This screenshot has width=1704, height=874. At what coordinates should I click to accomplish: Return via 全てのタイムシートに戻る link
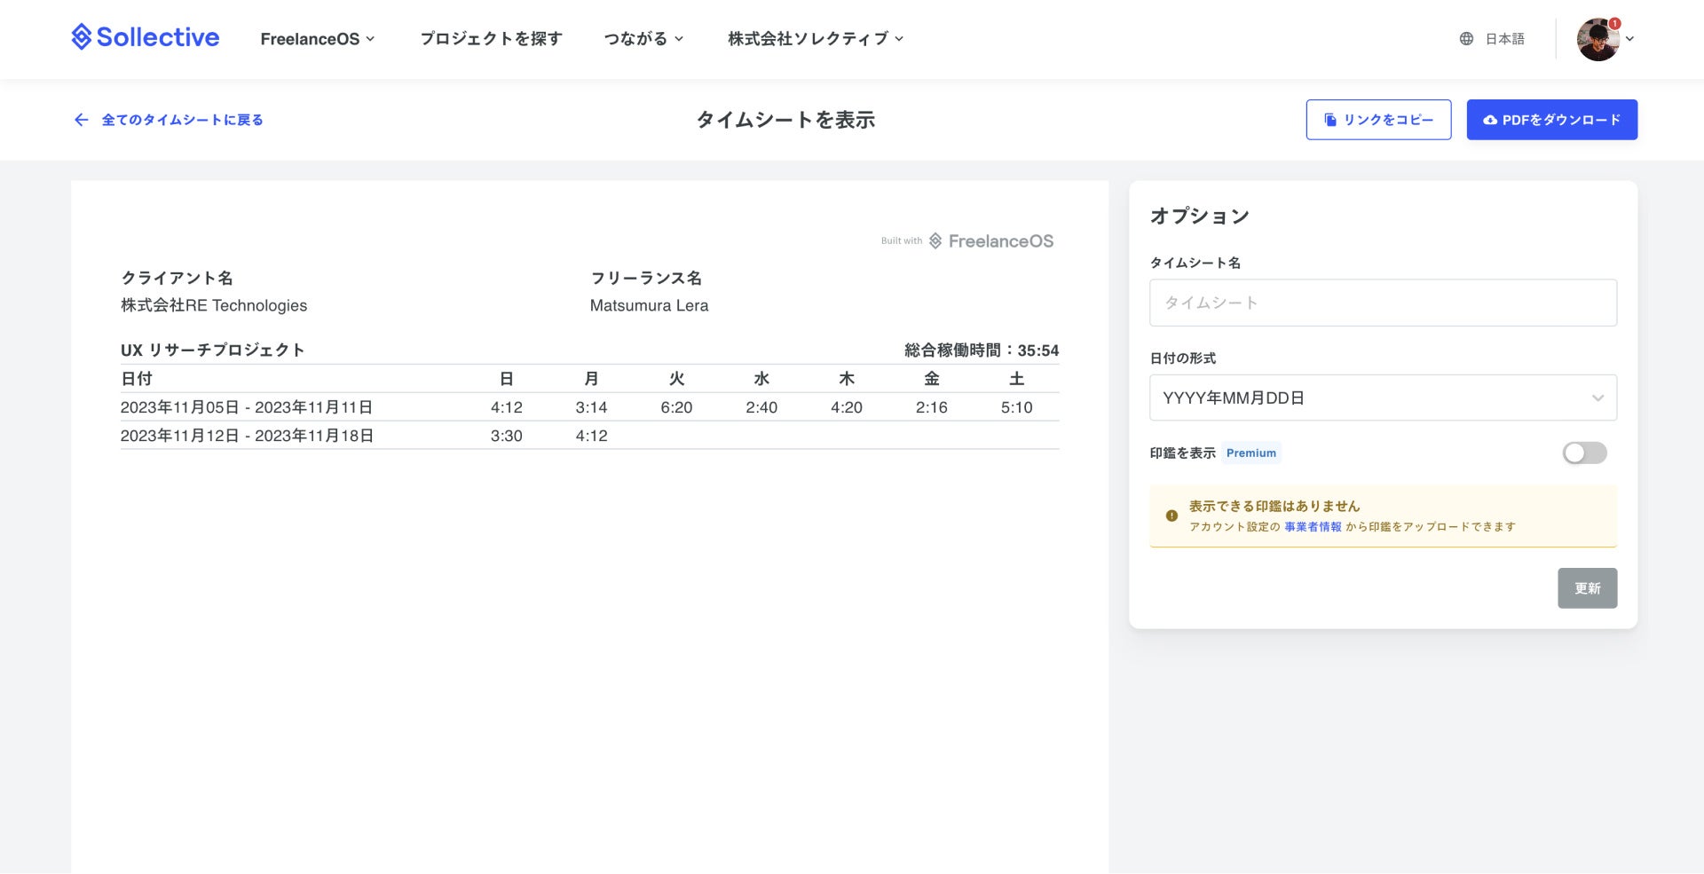(182, 120)
